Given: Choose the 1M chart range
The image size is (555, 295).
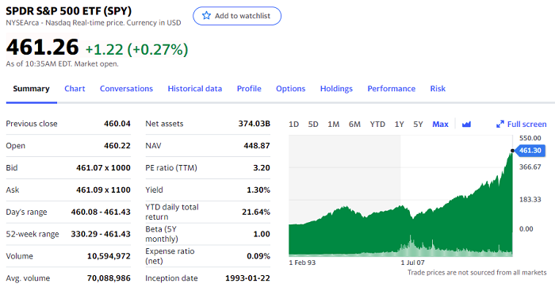Looking at the screenshot, I should click(x=334, y=125).
